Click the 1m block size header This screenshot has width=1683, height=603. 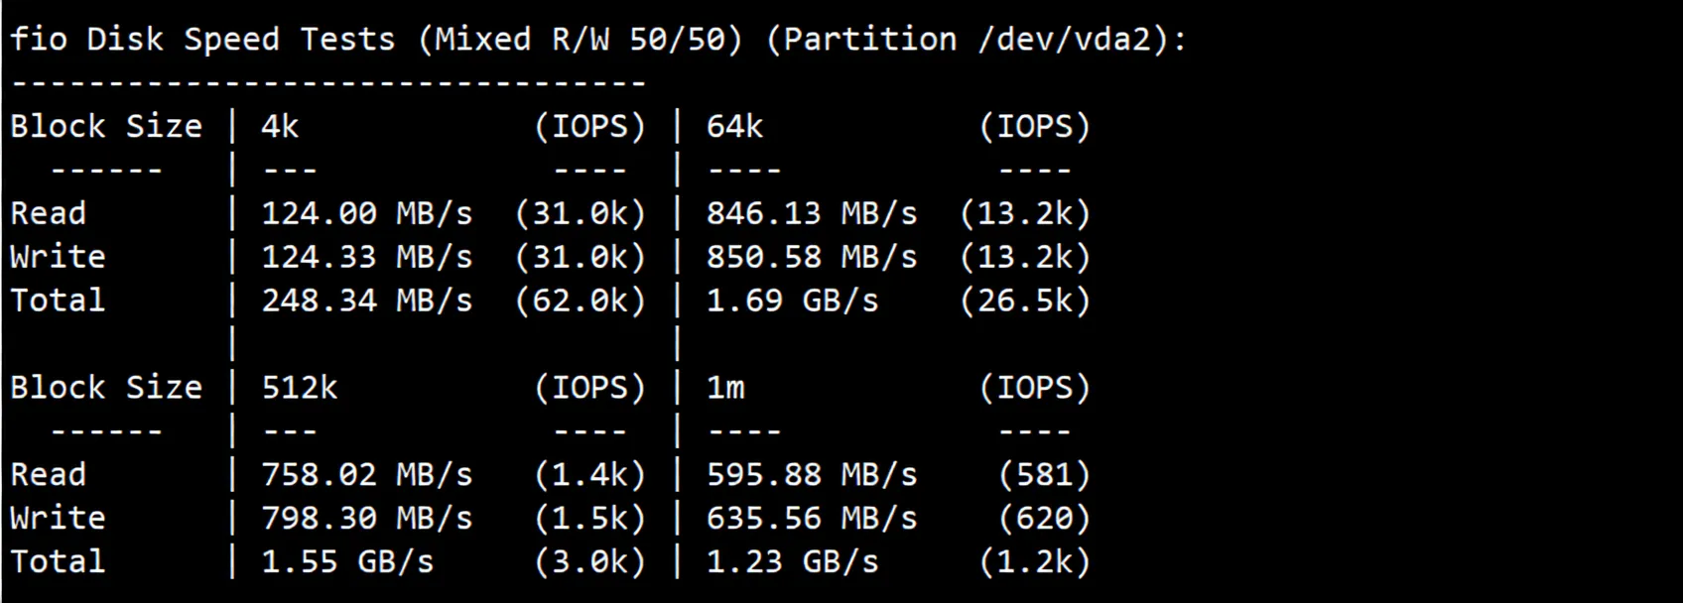tap(725, 387)
